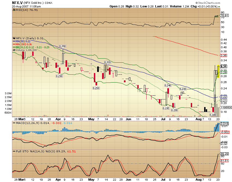Click the 0.230 price high callout
Screen dimensions: 232x182
(x=183, y=89)
